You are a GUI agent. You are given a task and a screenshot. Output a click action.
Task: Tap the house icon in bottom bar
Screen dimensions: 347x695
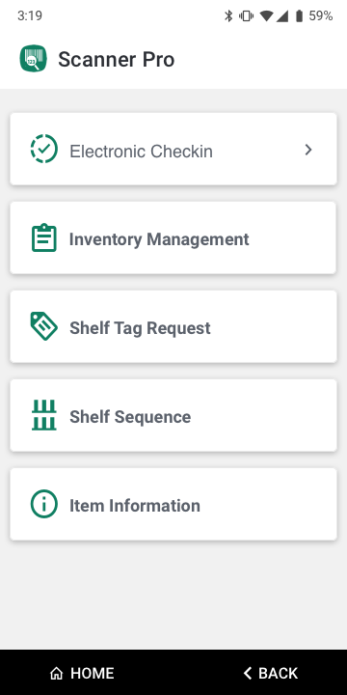56,674
